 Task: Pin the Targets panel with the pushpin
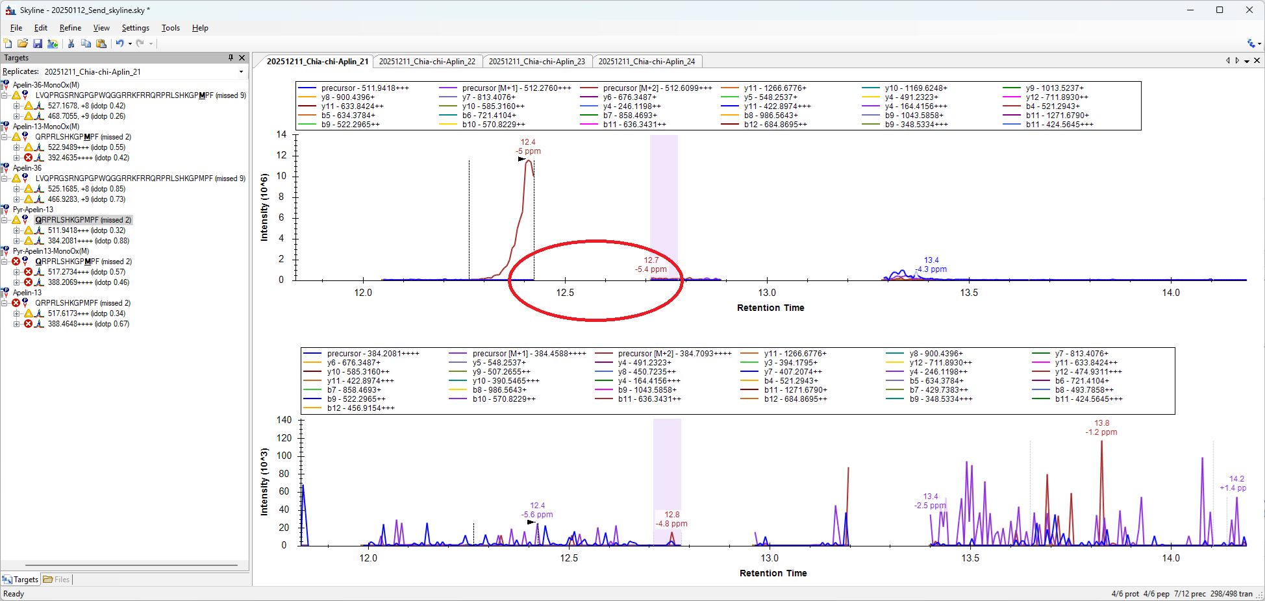(x=231, y=58)
